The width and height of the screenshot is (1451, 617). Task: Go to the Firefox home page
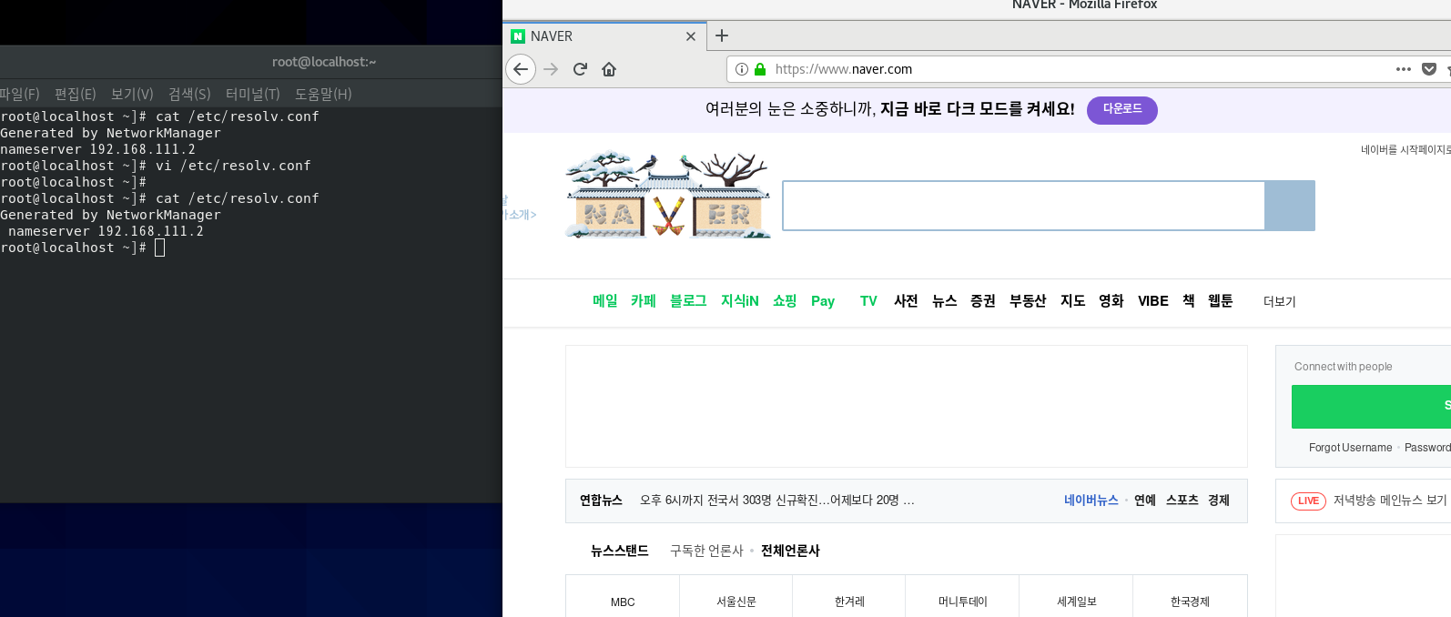[x=609, y=69]
